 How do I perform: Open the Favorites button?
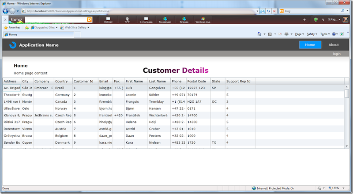(12, 27)
